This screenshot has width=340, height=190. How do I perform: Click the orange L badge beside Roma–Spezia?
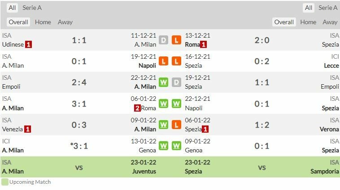(x=176, y=40)
